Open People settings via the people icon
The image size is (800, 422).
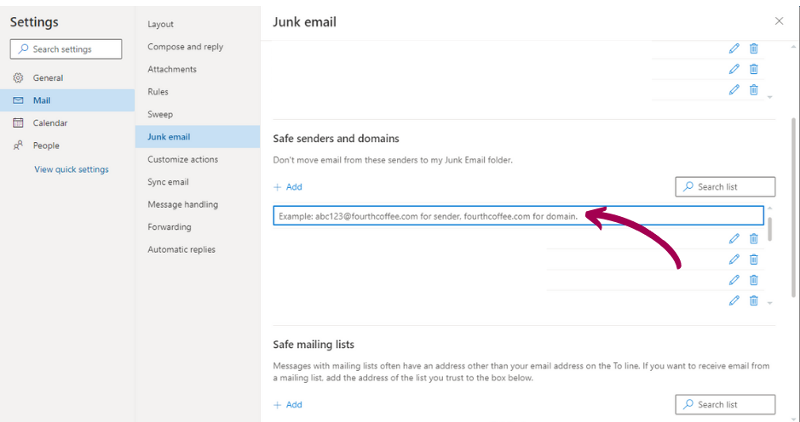click(x=19, y=145)
